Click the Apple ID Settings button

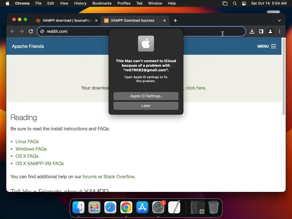[x=146, y=96]
